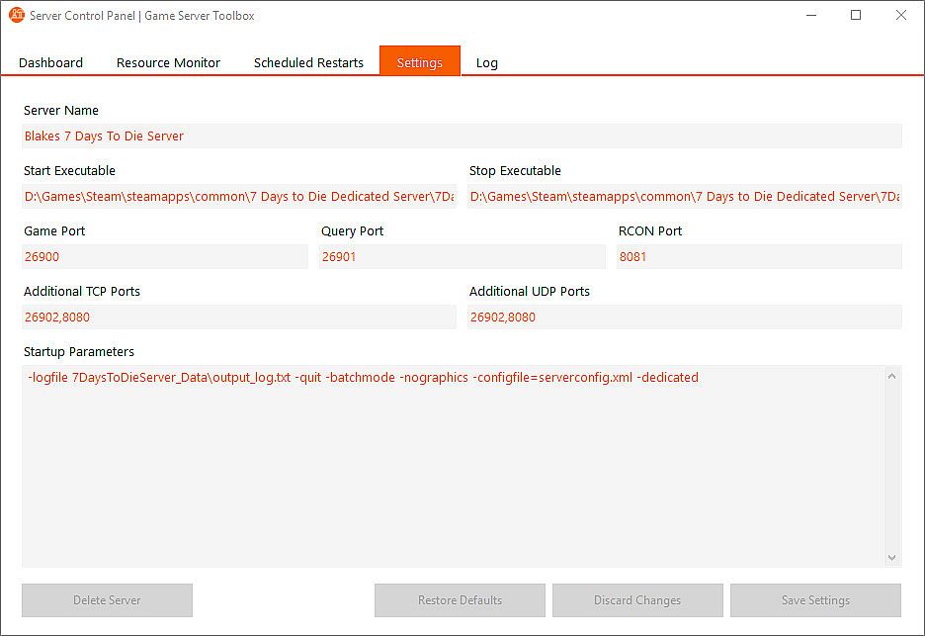This screenshot has height=636, width=925.
Task: Open the Dashboard tab
Action: 50,62
